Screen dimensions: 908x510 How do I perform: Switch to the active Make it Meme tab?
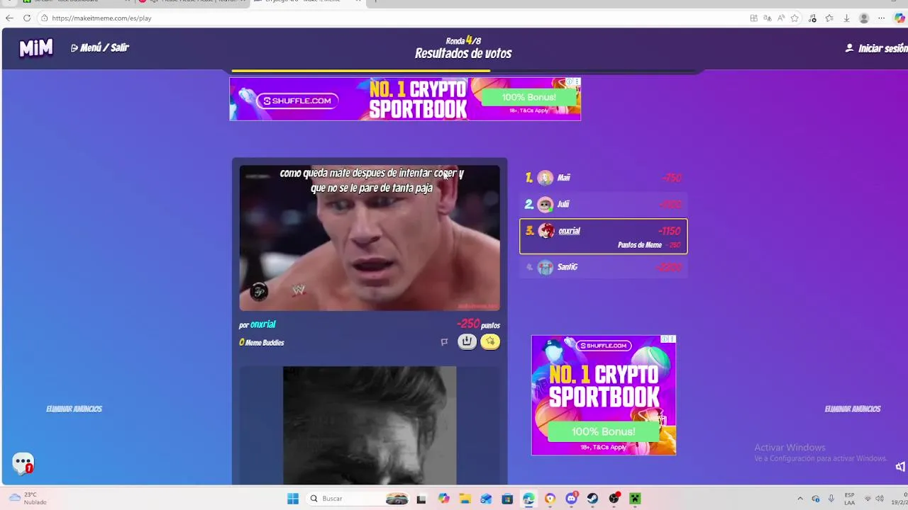[304, 2]
